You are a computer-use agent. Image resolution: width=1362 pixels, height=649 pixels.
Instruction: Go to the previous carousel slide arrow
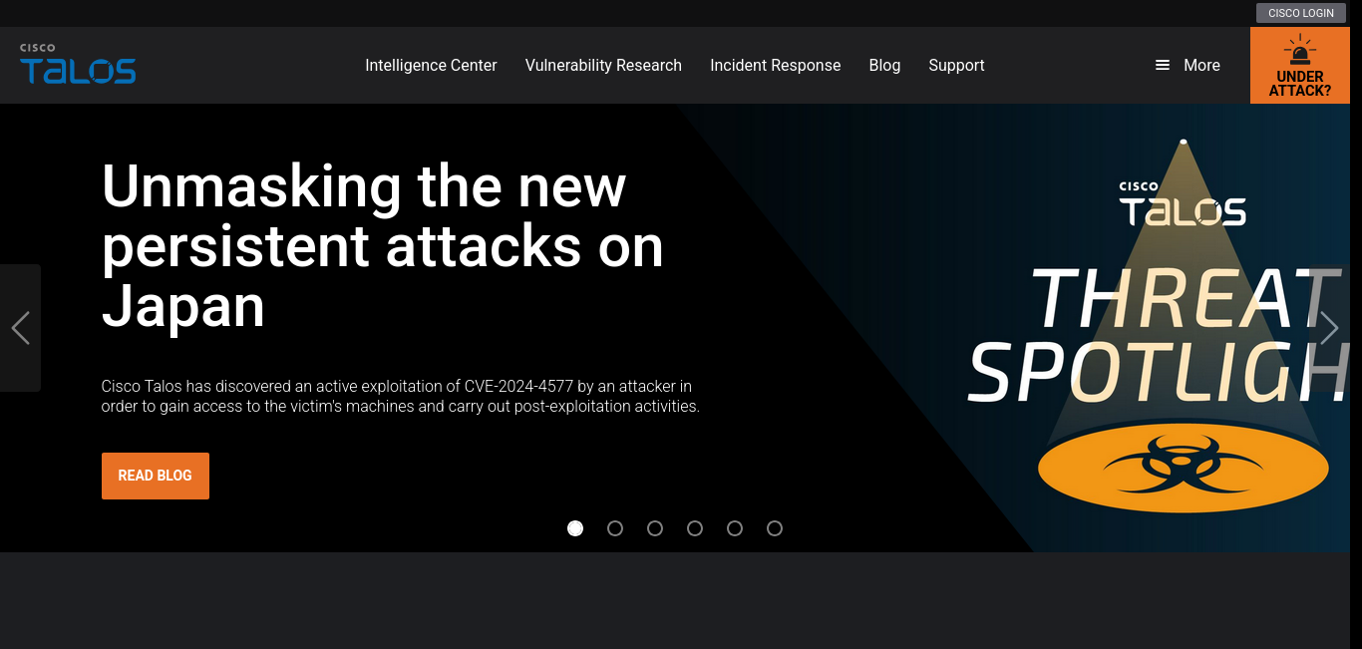click(20, 328)
